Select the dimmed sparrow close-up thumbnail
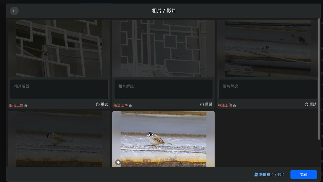323x182 pixels. click(59, 139)
